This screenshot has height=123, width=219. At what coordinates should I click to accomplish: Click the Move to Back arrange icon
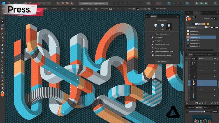58,3
